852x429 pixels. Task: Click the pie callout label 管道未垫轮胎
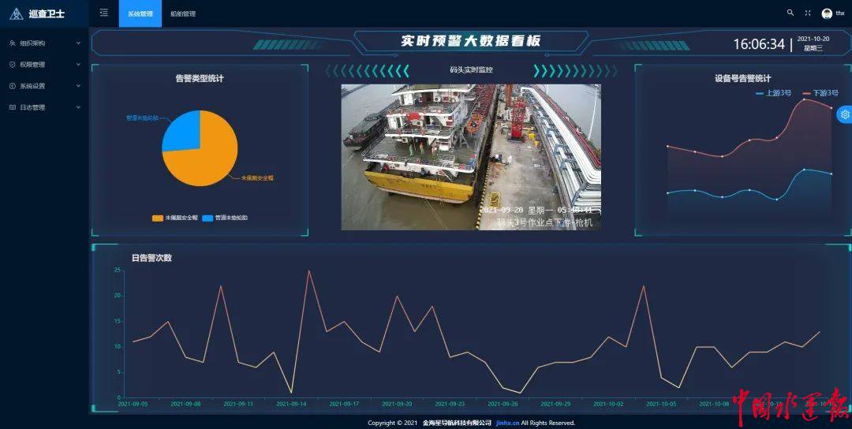(x=142, y=118)
